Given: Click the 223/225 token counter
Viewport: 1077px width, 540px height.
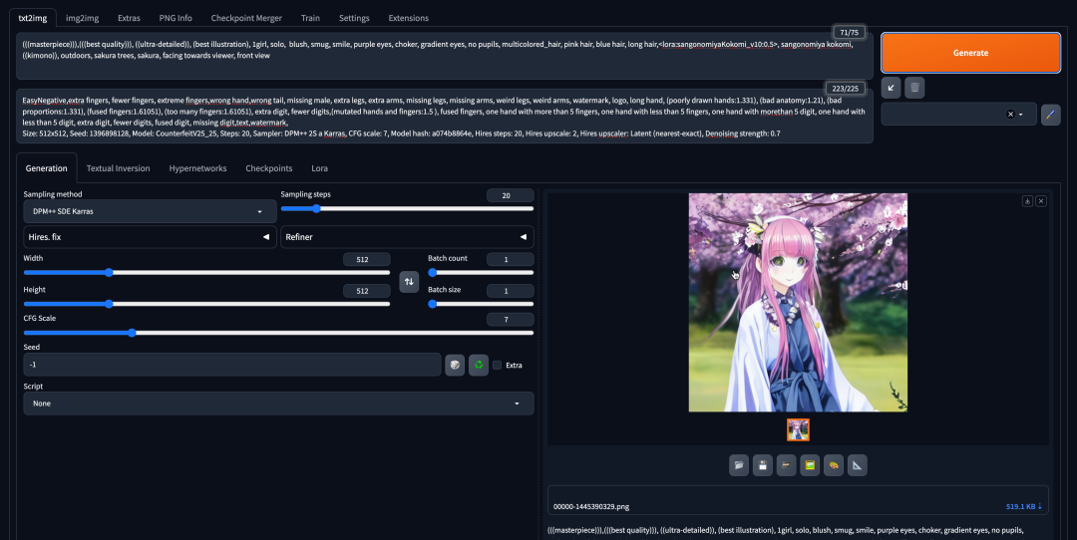Looking at the screenshot, I should (x=846, y=89).
